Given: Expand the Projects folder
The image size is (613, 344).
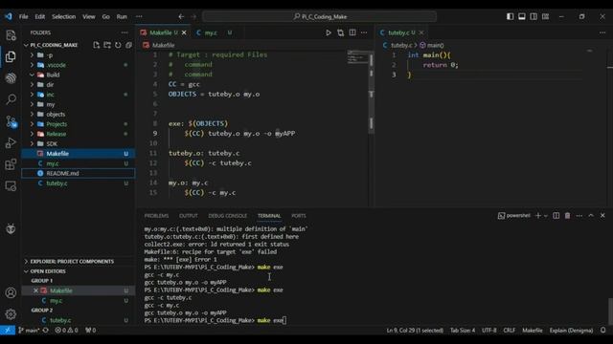Looking at the screenshot, I should point(79,124).
